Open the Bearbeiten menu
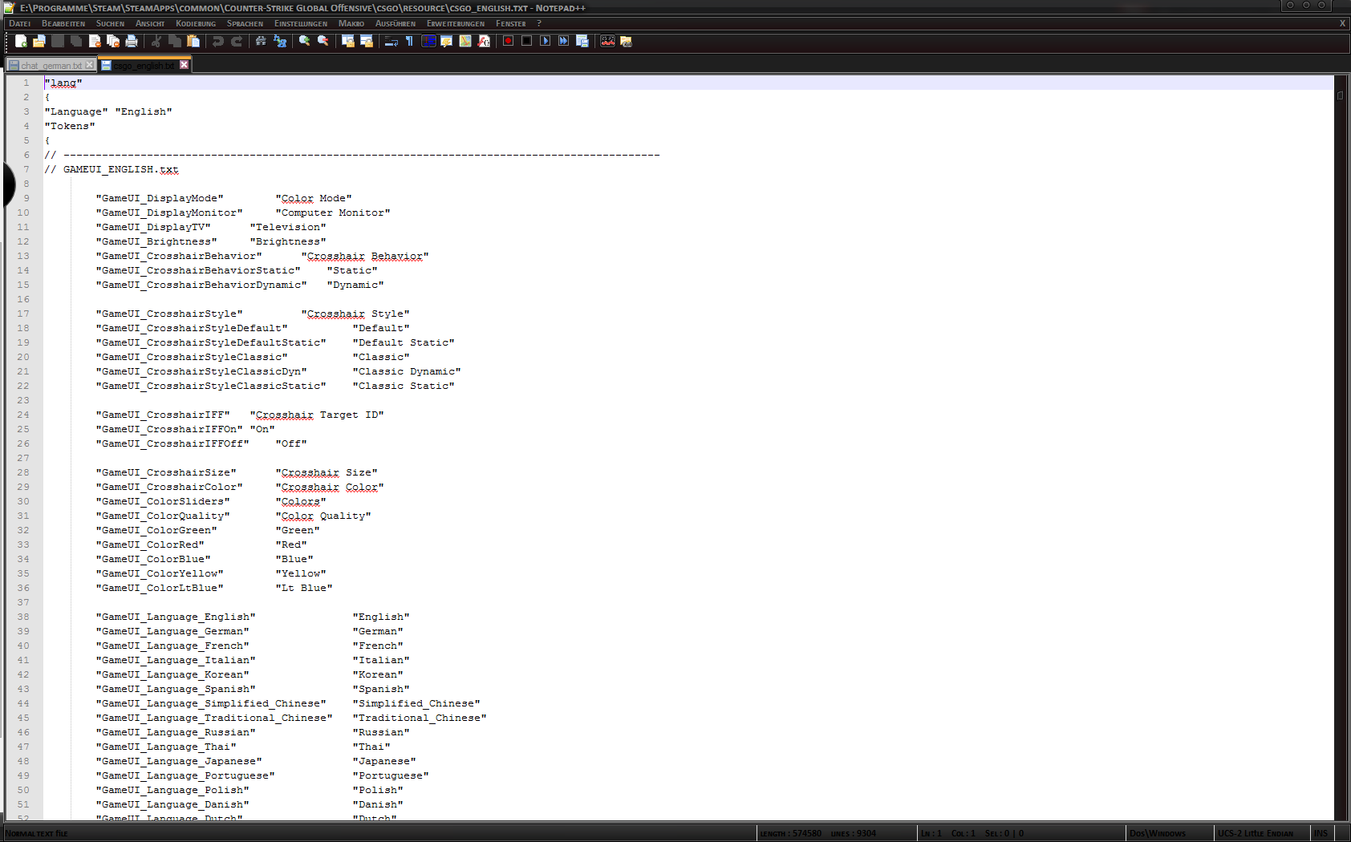This screenshot has height=842, width=1351. (63, 24)
